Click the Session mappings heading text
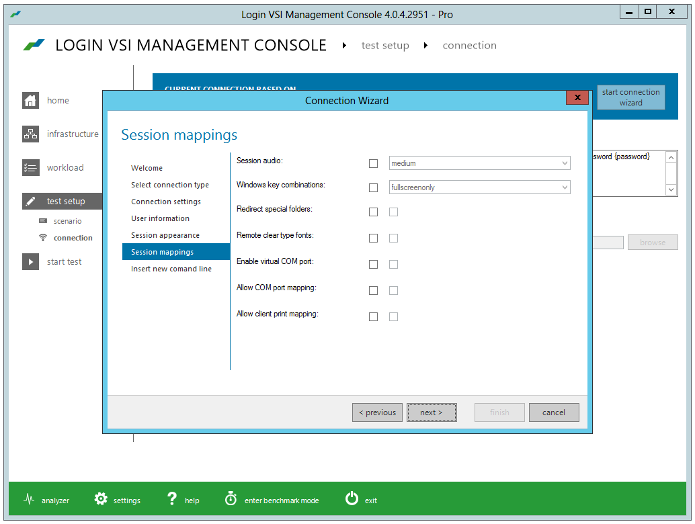 coord(179,134)
